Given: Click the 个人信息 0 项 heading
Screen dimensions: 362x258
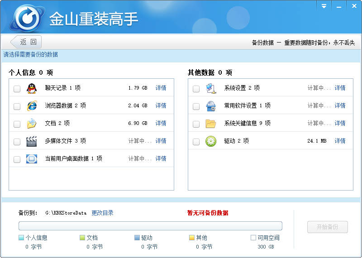Looking at the screenshot, I should coord(31,72).
